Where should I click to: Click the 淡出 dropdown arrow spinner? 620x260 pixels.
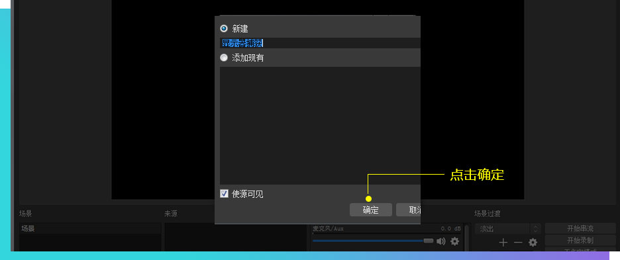[x=535, y=229]
